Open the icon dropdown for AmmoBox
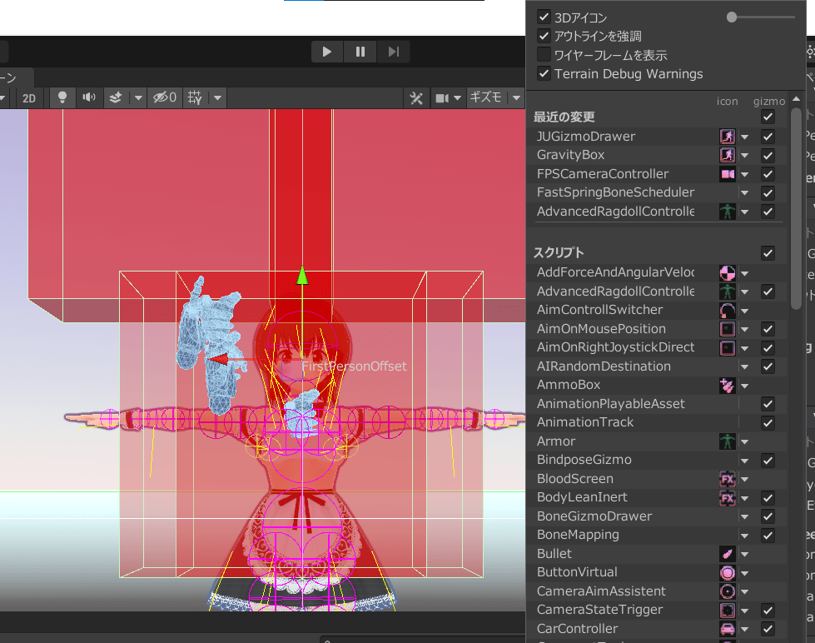The width and height of the screenshot is (815, 643). 745,386
